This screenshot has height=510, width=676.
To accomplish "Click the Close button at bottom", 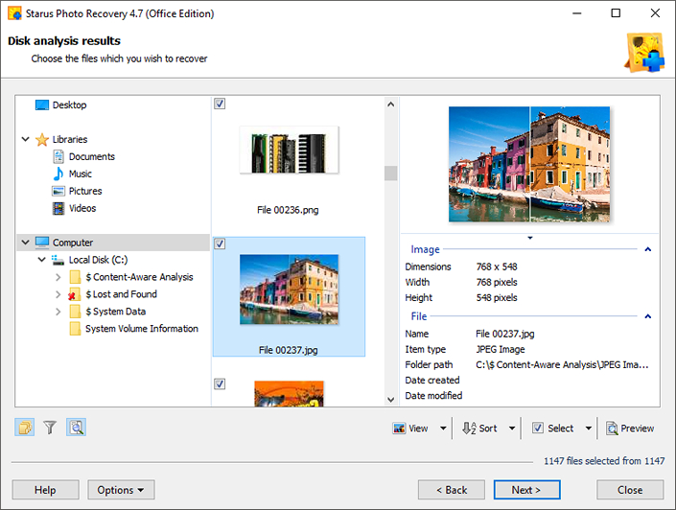I will pyautogui.click(x=630, y=490).
